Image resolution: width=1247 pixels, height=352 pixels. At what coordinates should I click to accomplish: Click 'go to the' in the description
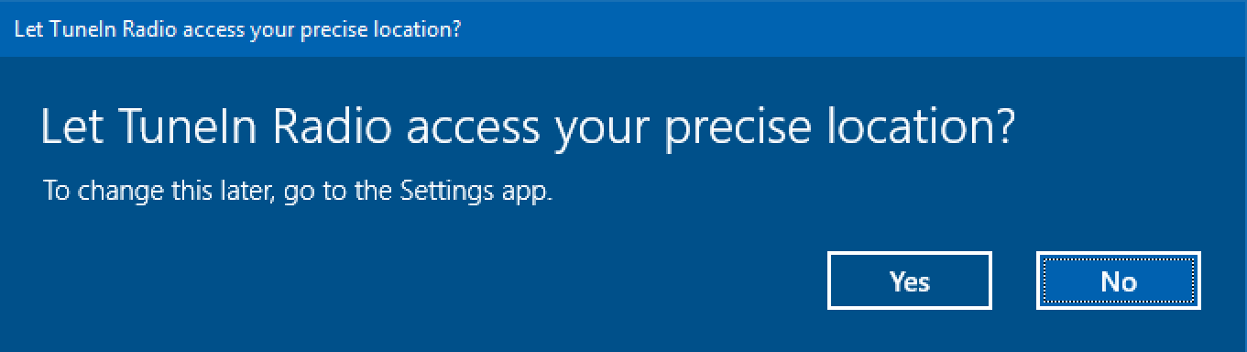[x=339, y=194]
